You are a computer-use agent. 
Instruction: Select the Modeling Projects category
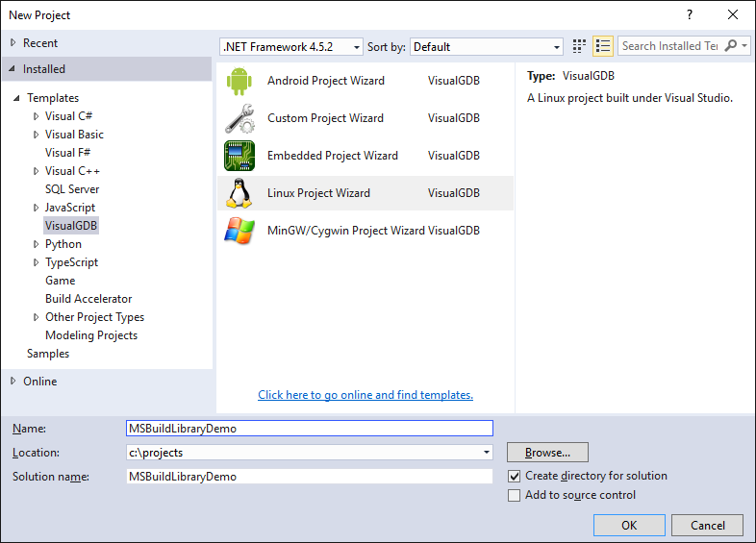[91, 335]
